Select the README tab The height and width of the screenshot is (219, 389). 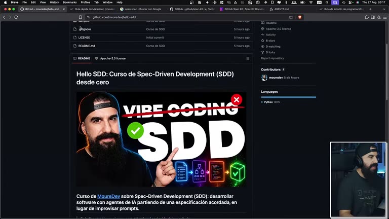point(82,58)
